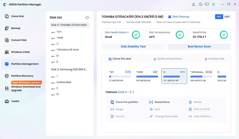Image resolution: width=239 pixels, height=139 pixels.
Task: Open the hamburger menu
Action: click(213, 4)
